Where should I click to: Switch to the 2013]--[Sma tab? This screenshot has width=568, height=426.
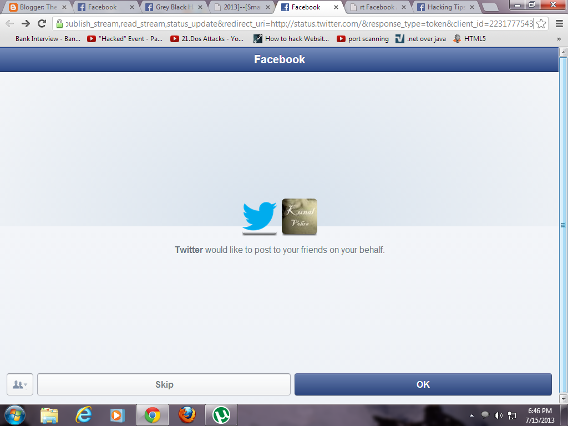click(241, 7)
